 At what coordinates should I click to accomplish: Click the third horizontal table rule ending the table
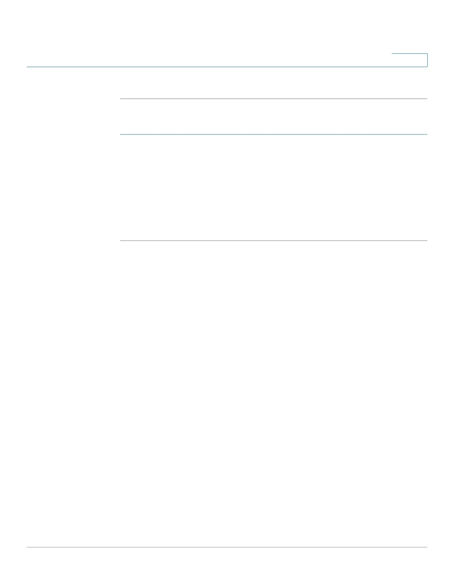tap(274, 241)
